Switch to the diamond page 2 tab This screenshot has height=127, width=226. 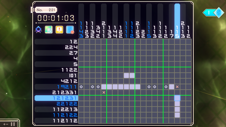point(219,12)
